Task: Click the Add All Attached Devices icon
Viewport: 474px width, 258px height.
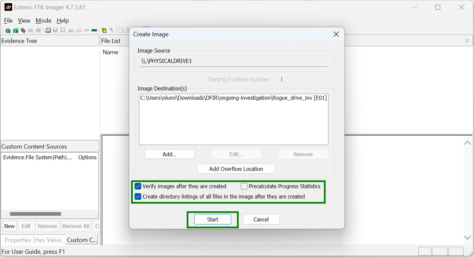Action: [15, 31]
